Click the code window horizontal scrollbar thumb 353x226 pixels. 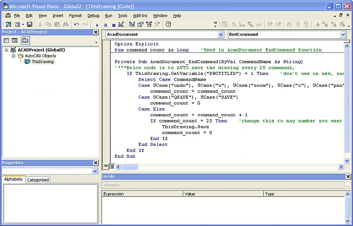(x=130, y=167)
